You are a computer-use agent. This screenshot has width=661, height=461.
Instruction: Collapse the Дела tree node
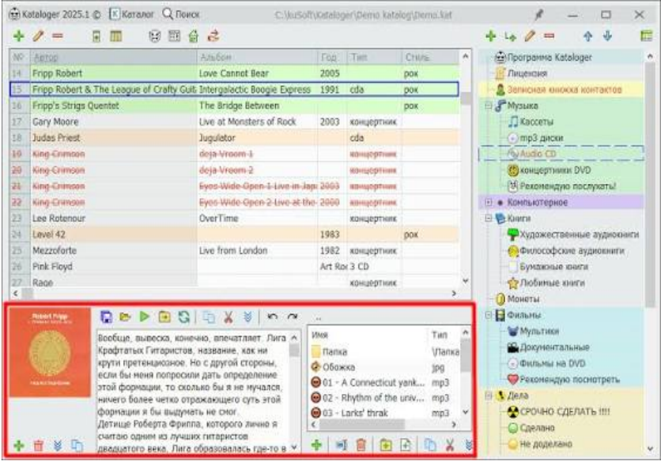[x=488, y=395]
